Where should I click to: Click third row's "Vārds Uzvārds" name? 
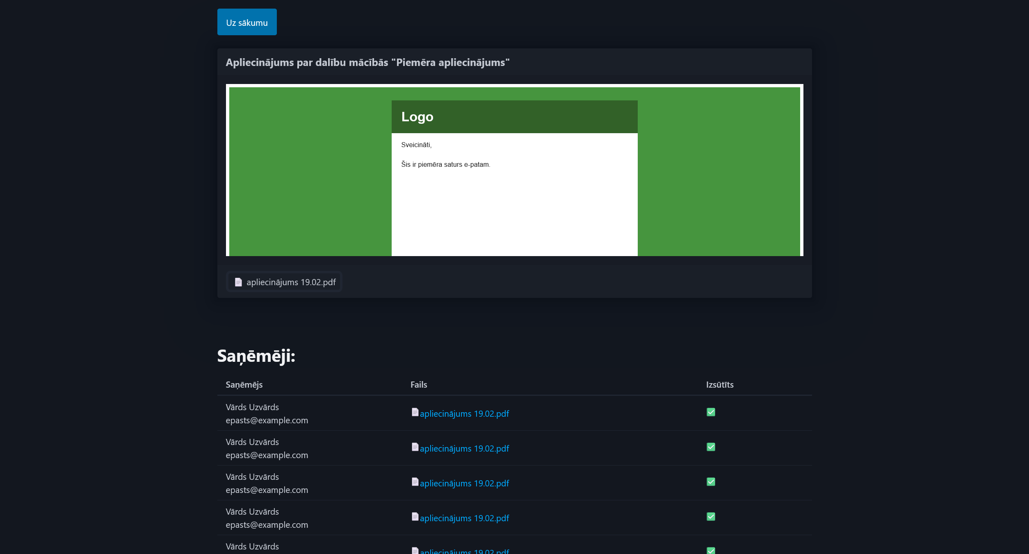[252, 477]
